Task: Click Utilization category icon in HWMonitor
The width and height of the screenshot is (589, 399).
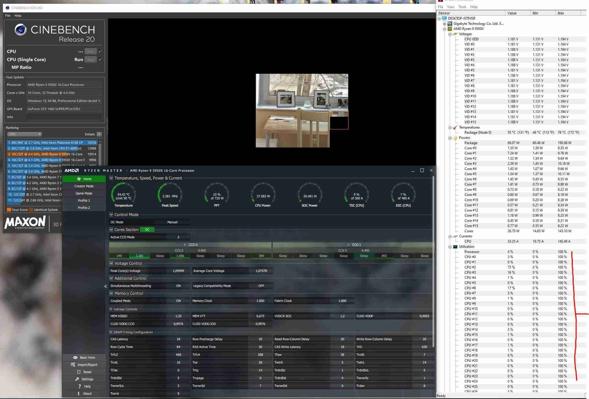Action: coord(455,247)
